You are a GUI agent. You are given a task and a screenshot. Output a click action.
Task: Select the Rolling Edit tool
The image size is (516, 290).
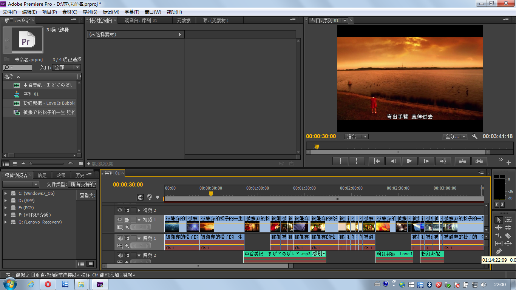point(508,228)
